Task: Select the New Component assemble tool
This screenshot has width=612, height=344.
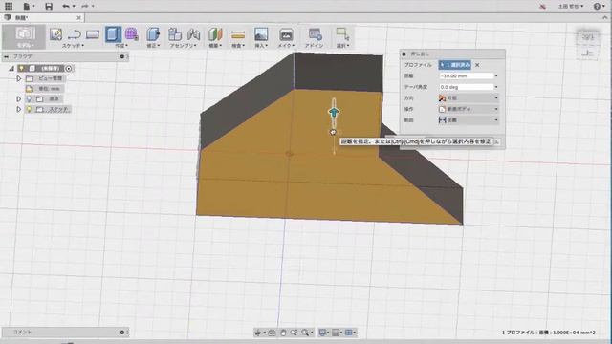Action: tap(175, 34)
